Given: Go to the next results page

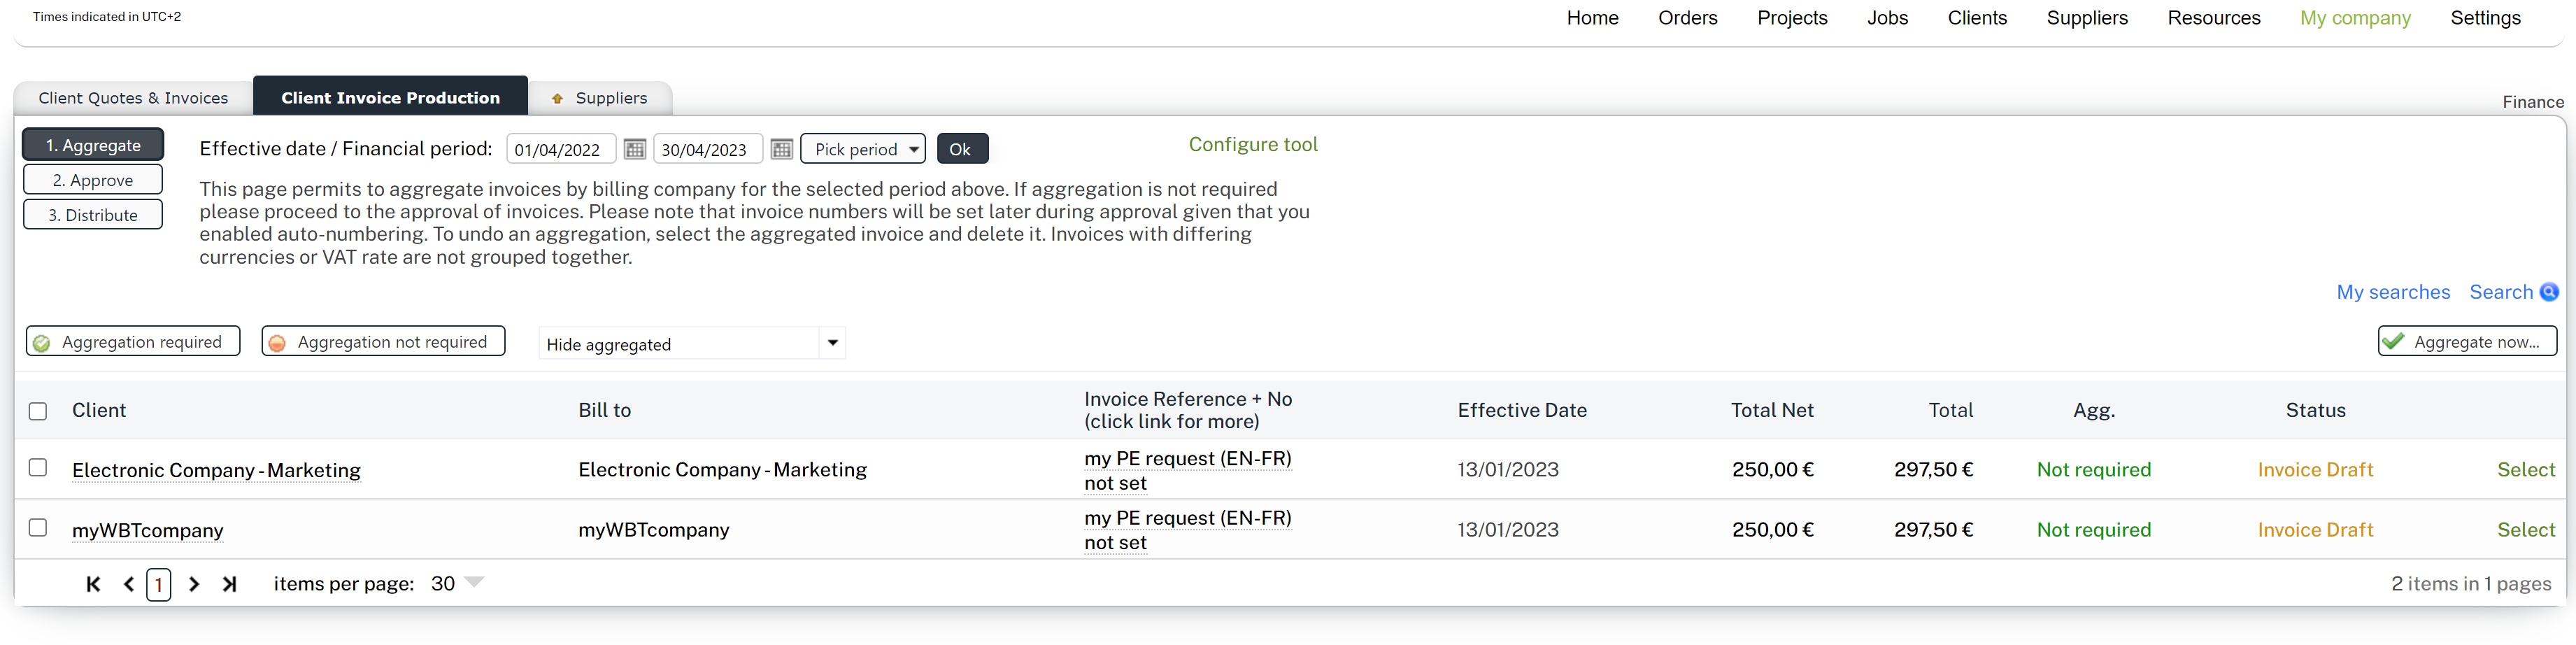Looking at the screenshot, I should coord(194,584).
